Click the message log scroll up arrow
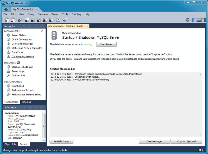Image resolution: width=208 pixels, height=154 pixels. point(200,74)
